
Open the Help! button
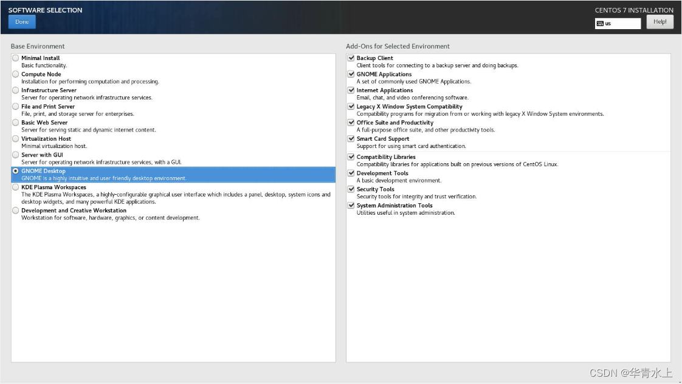point(660,22)
